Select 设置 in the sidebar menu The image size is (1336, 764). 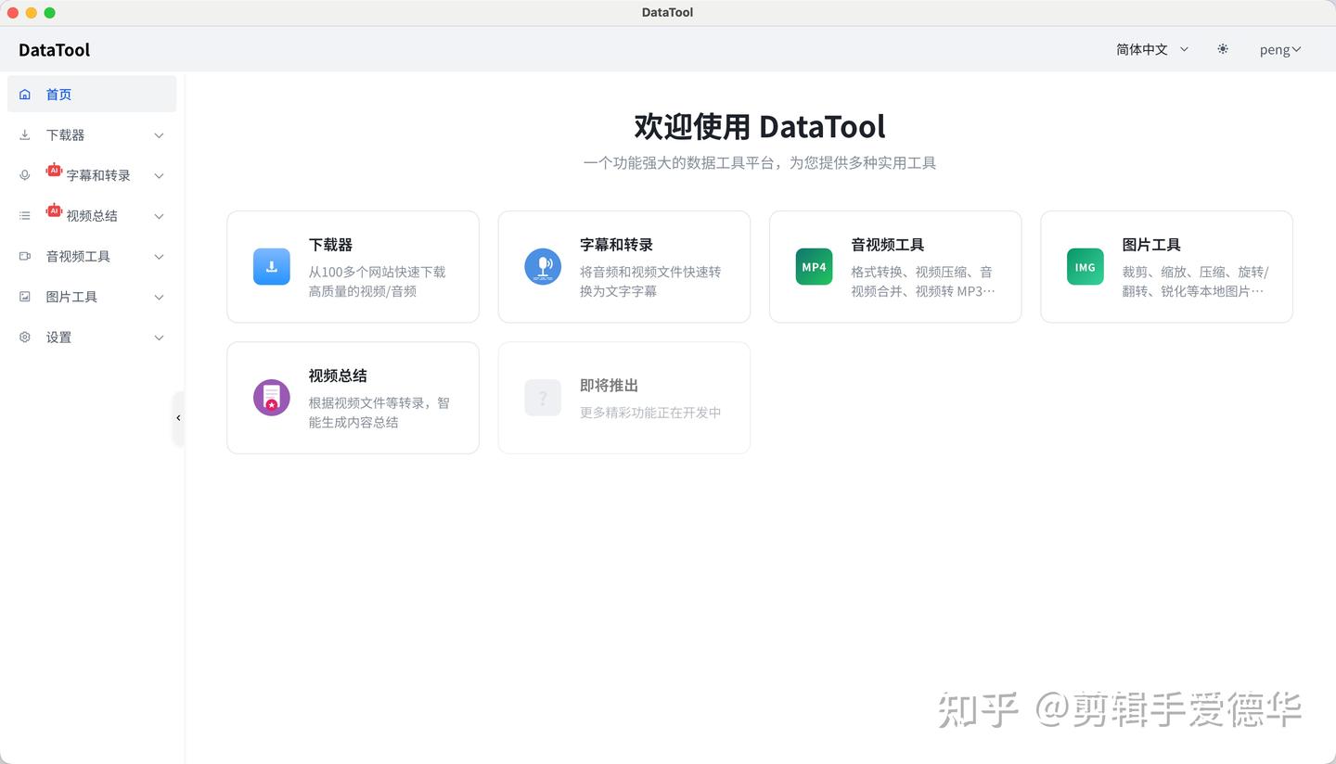92,337
